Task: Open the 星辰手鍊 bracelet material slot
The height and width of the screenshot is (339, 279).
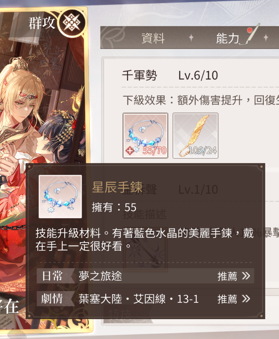Action: 145,135
